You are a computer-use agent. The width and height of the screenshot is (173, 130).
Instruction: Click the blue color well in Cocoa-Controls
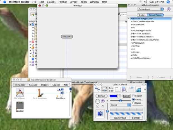[113, 96]
